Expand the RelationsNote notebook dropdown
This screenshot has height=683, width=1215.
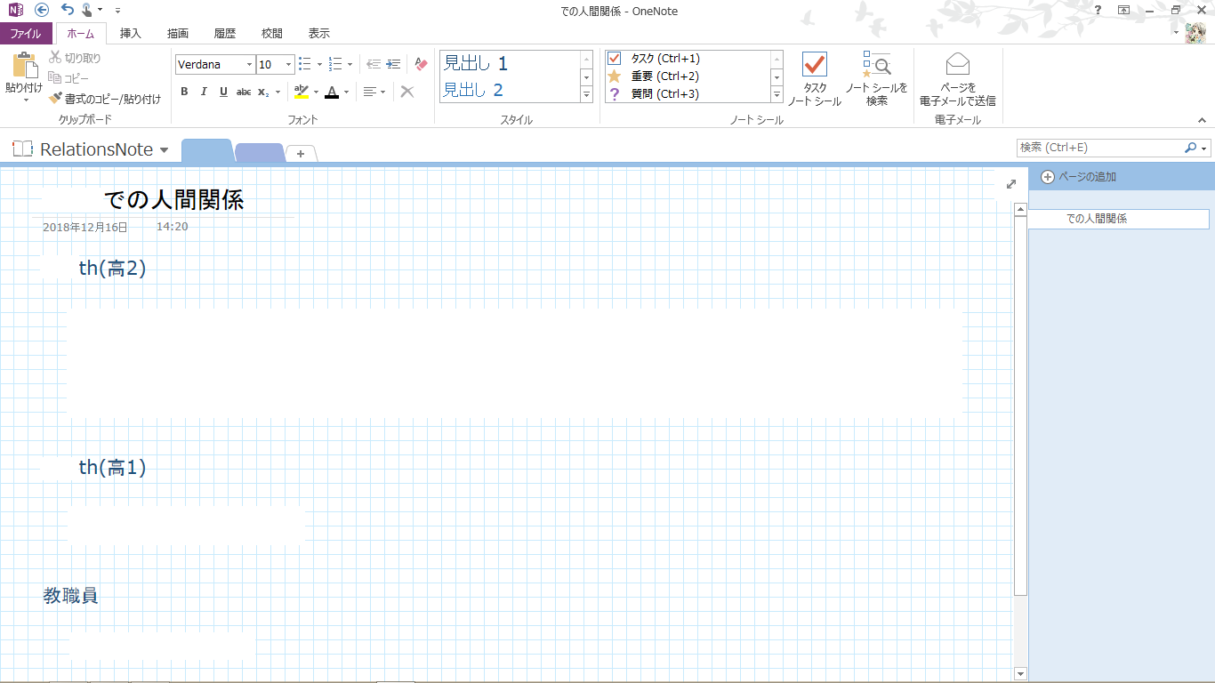coord(164,150)
